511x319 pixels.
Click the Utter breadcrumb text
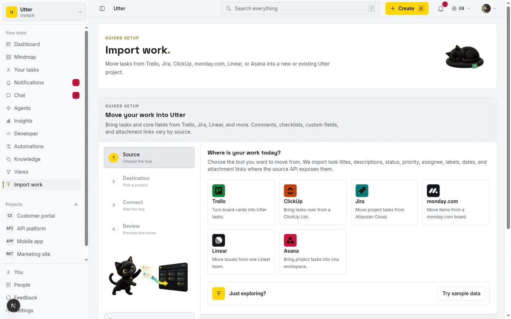pyautogui.click(x=119, y=9)
